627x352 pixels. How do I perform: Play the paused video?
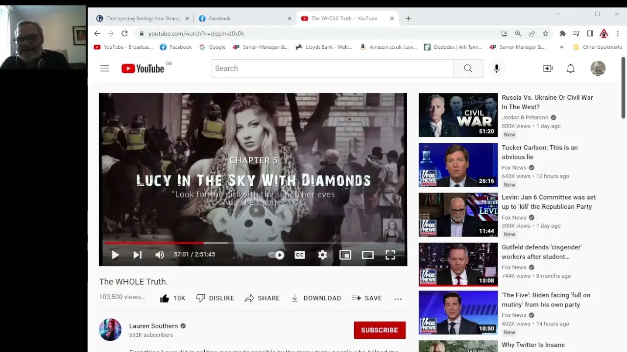(x=115, y=255)
